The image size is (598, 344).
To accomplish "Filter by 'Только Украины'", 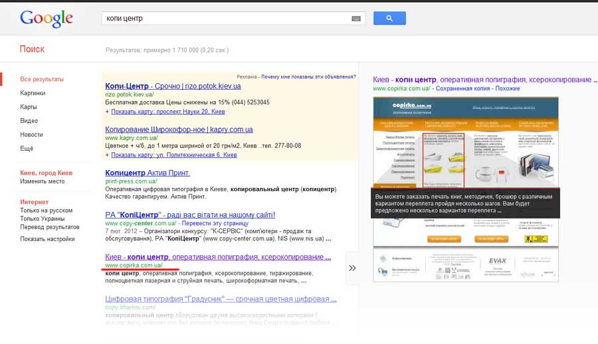I will [43, 219].
